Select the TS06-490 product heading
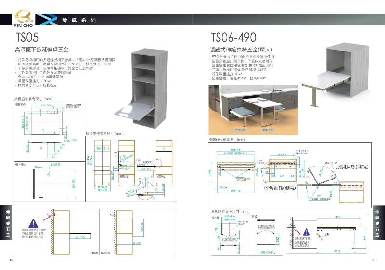The image size is (385, 270). pyautogui.click(x=233, y=38)
